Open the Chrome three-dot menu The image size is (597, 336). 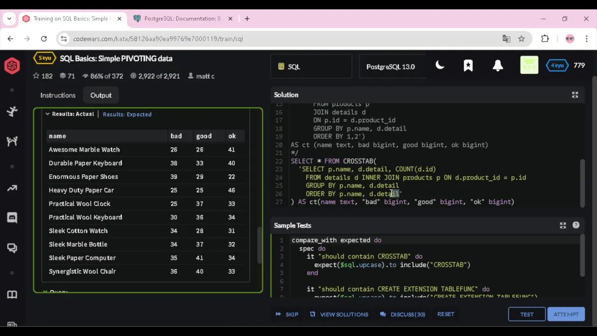587,39
